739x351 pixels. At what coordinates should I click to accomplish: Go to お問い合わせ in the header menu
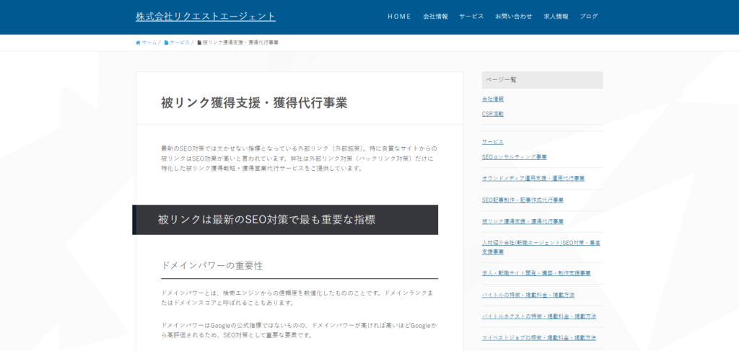tap(513, 17)
